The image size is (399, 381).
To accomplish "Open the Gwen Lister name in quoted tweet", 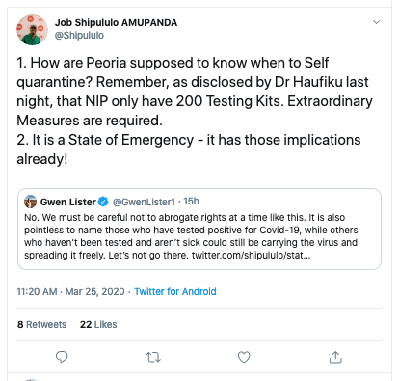I will tap(68, 202).
